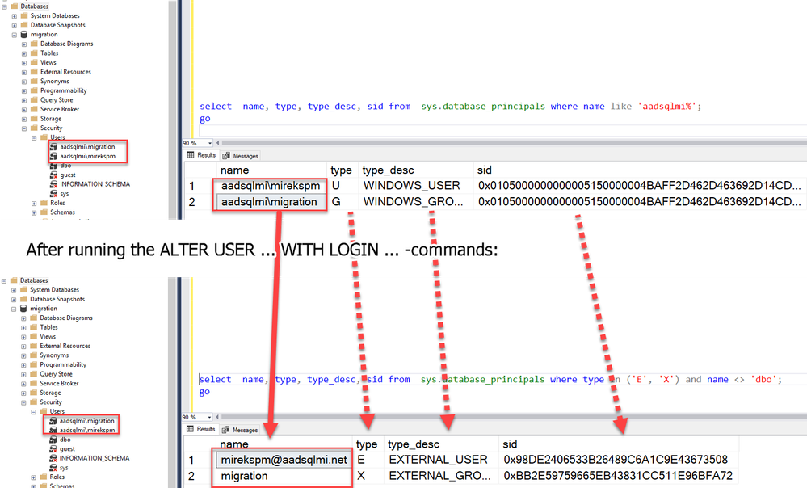
Task: Select aadsqlmi\migration cell in results grid
Action: pyautogui.click(x=271, y=202)
